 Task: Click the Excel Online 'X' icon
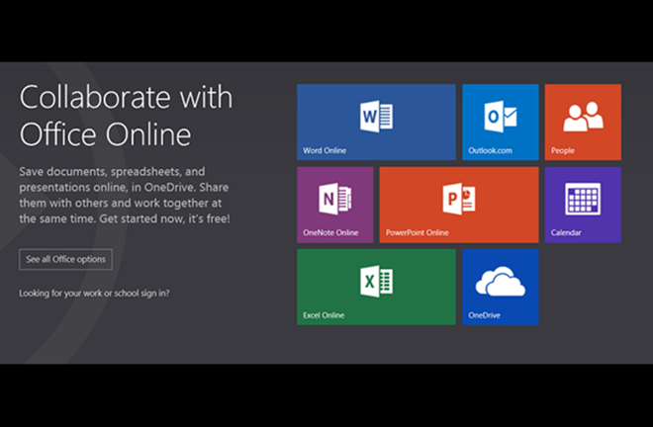coord(376,282)
